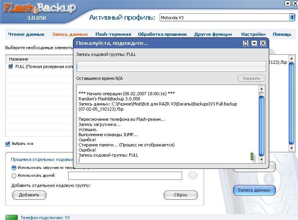The image size is (298, 220).
Task: Open the Flash-терминал tab
Action: tap(113, 34)
